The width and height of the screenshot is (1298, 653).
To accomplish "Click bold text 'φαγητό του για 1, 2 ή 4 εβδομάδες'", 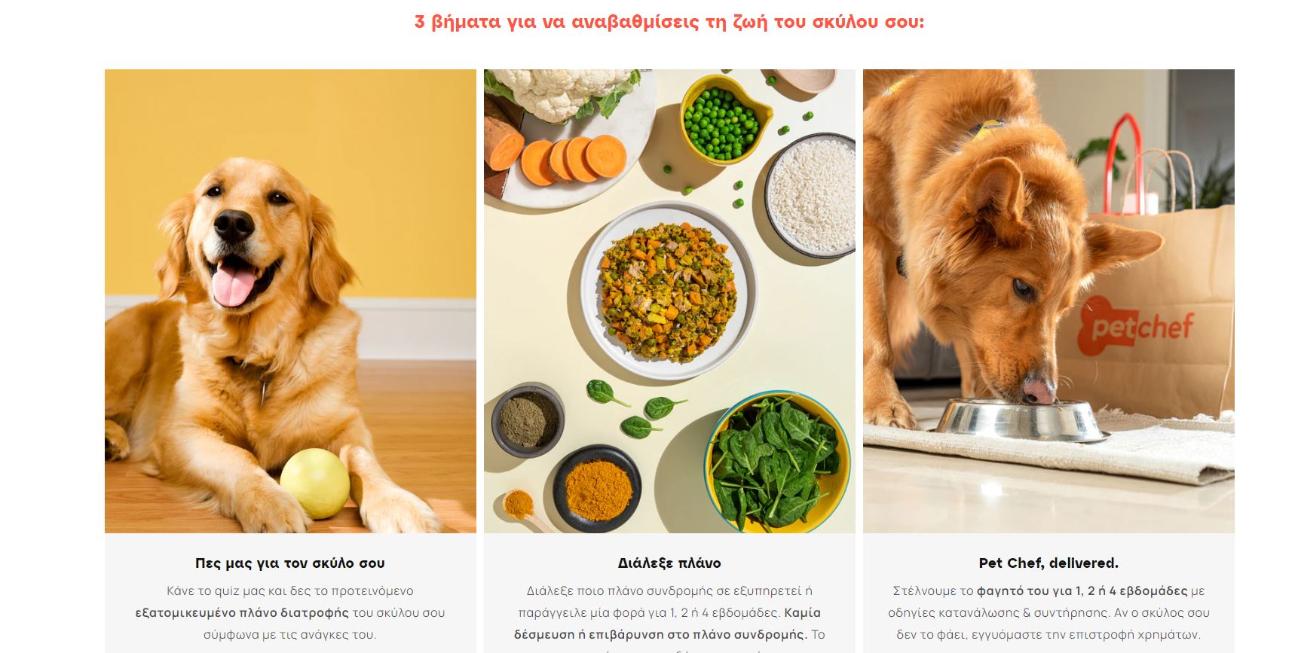I will point(1082,591).
